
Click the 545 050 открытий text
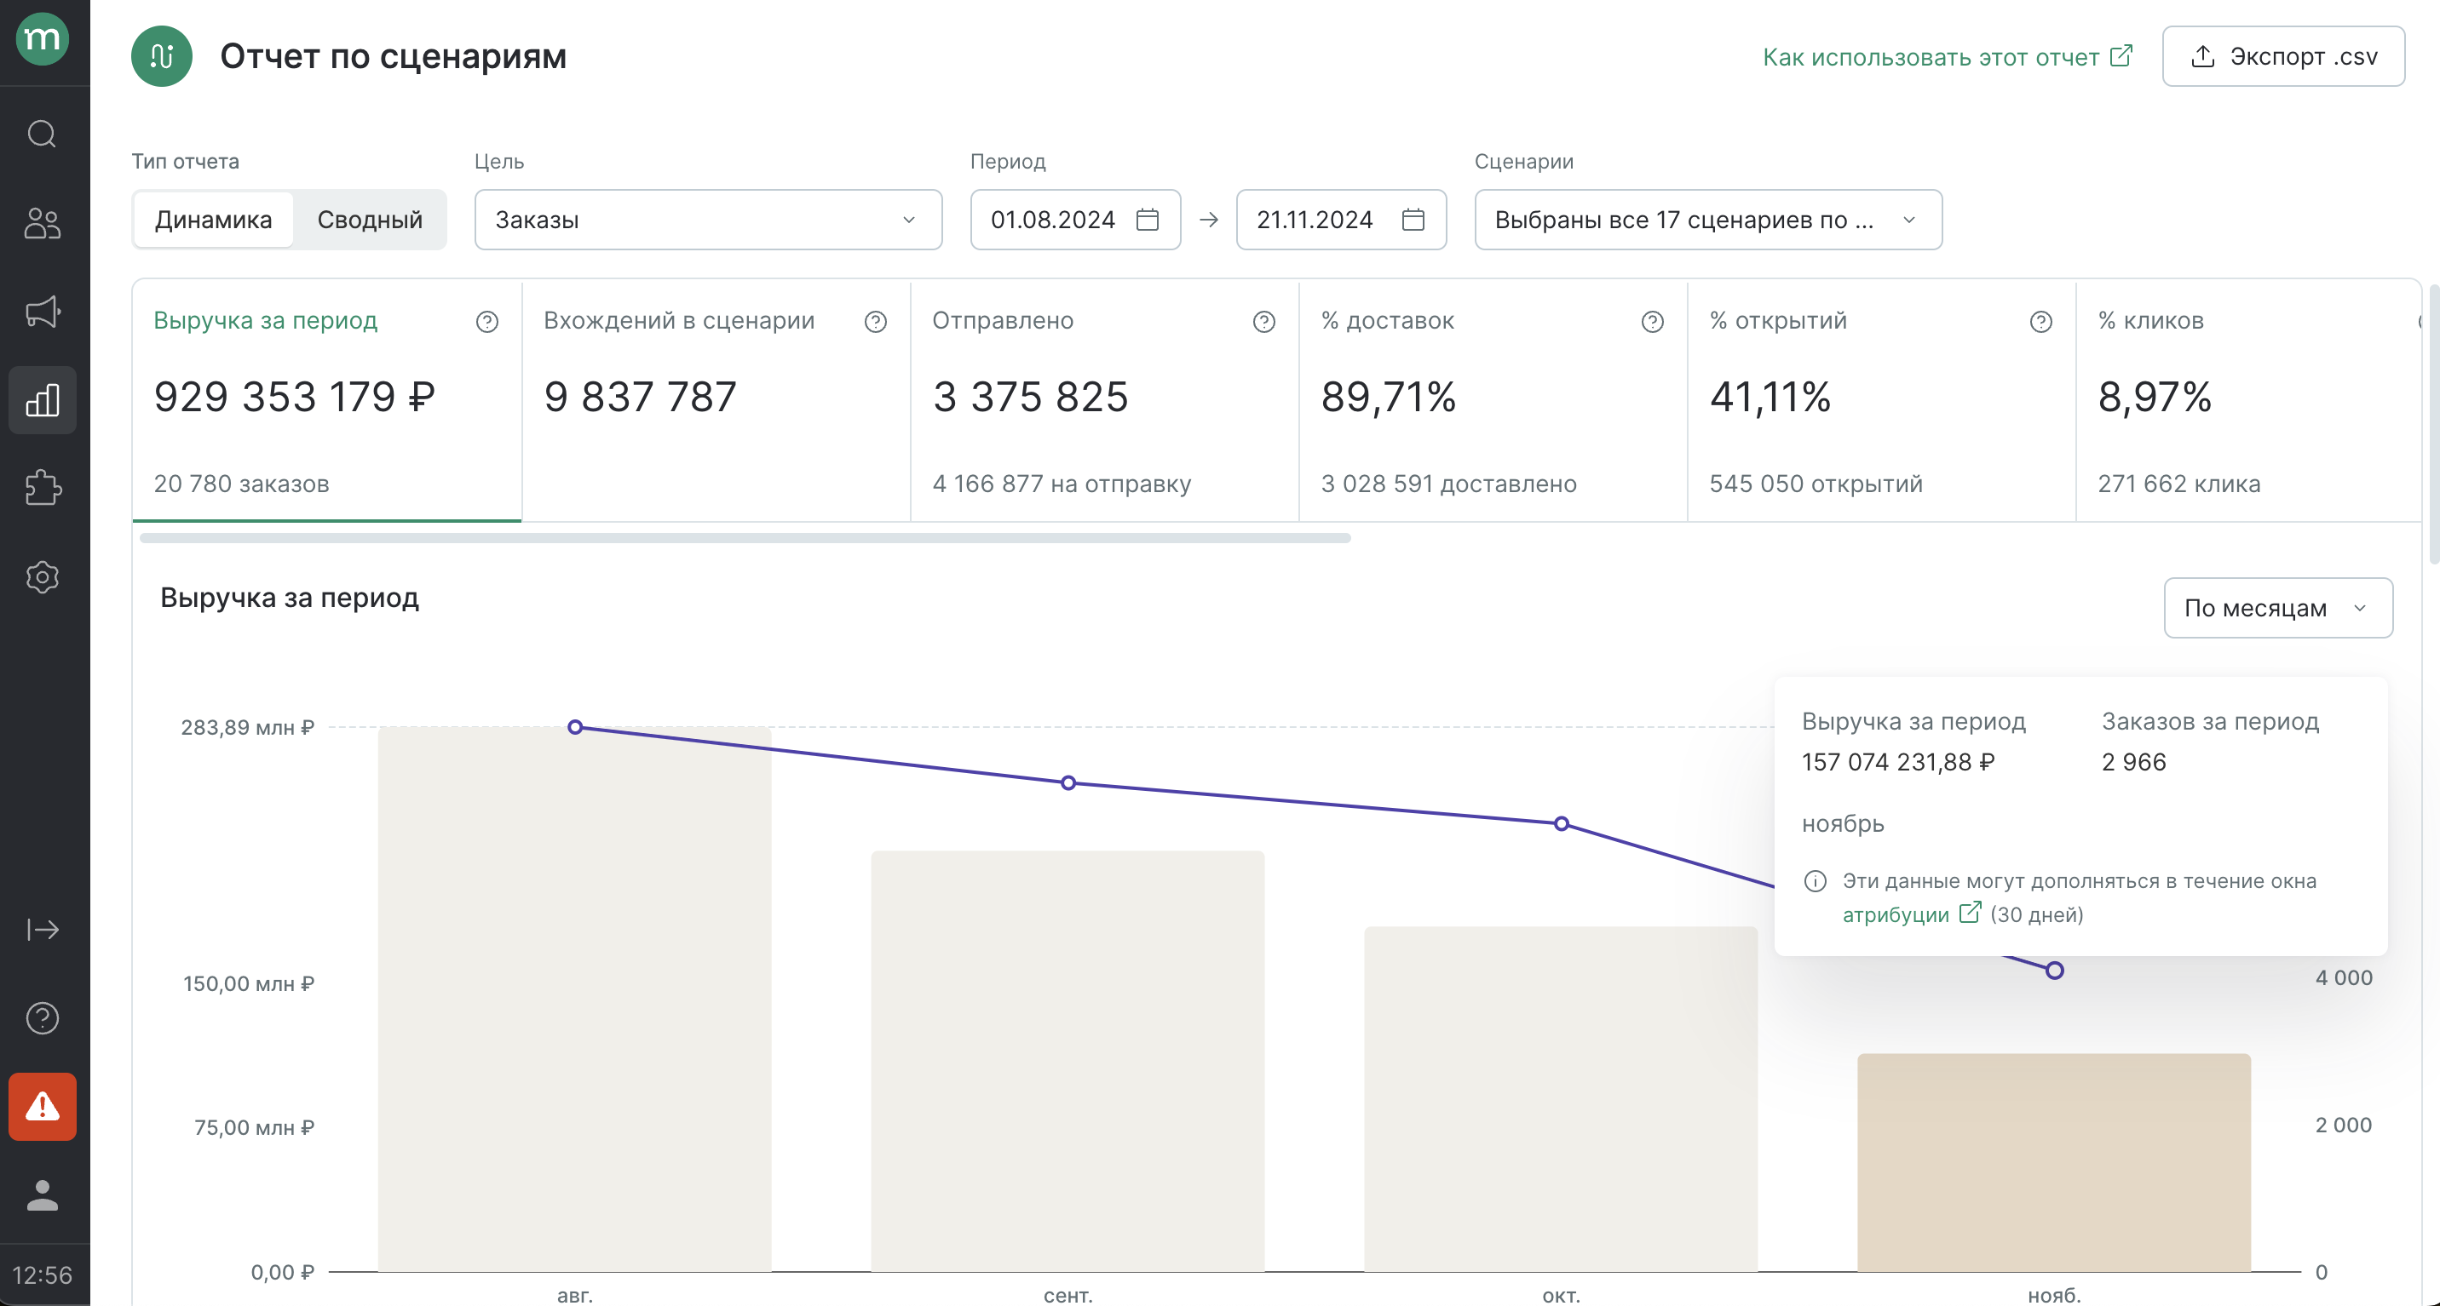[1816, 484]
